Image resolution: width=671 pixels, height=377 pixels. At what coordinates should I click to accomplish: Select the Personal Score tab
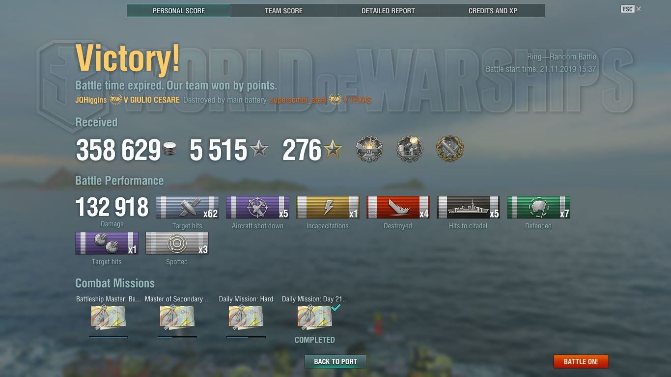coord(179,11)
